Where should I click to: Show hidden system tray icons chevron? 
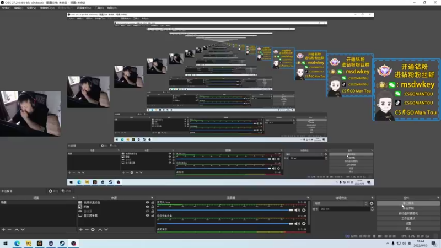(x=388, y=243)
